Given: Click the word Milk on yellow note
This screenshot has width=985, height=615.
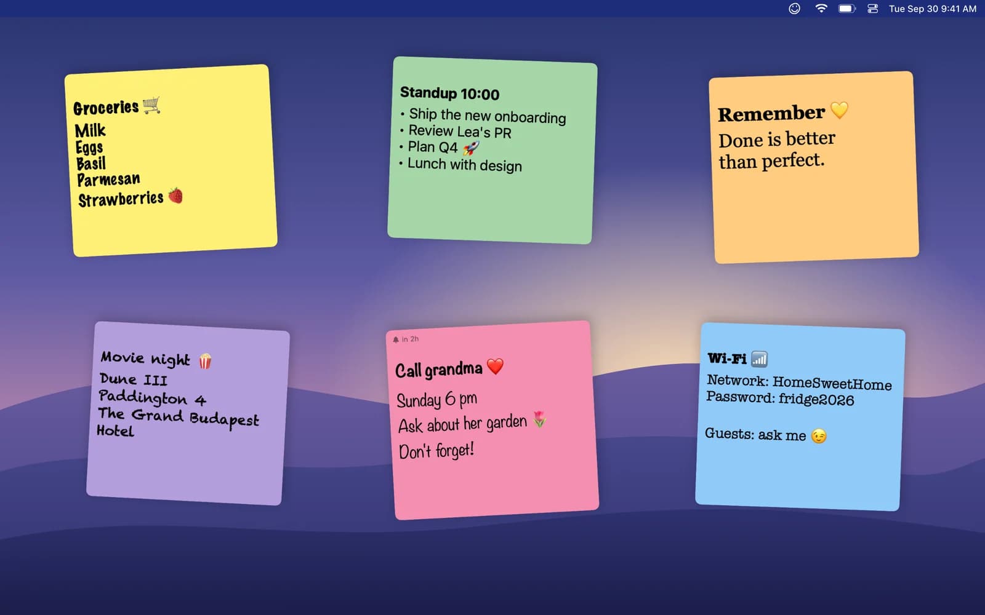Looking at the screenshot, I should 90,130.
